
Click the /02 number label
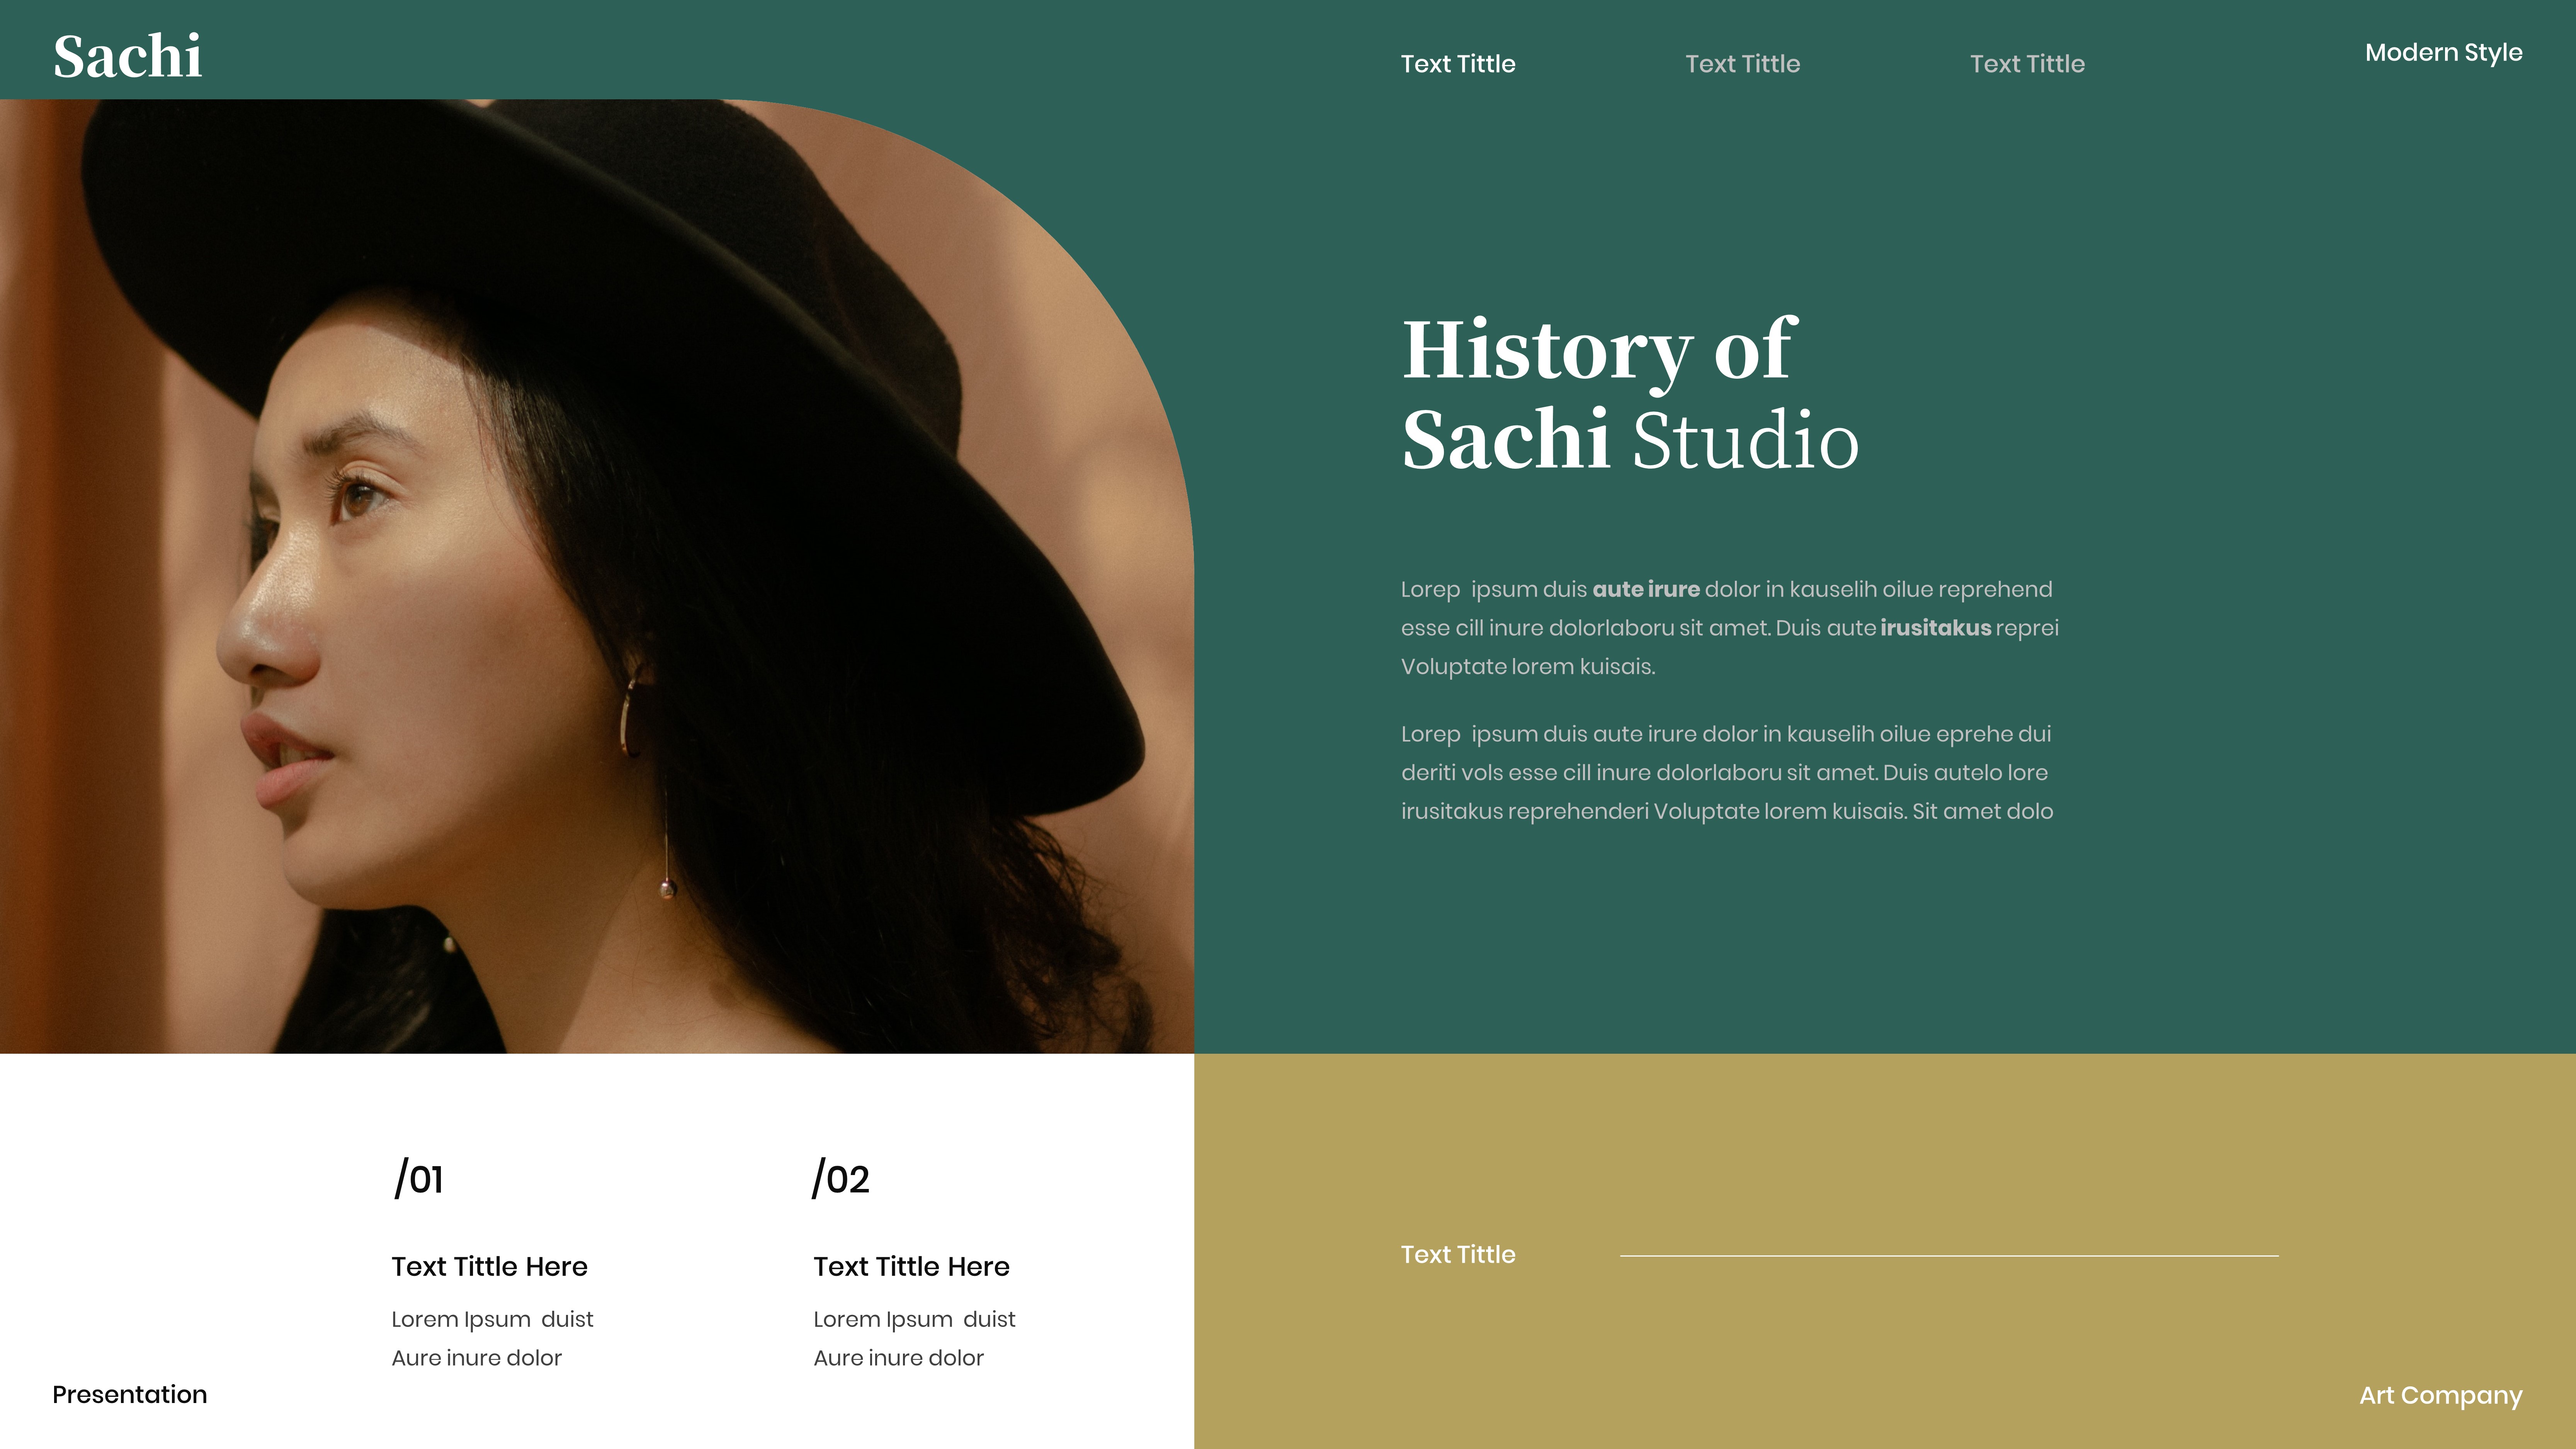point(840,1178)
